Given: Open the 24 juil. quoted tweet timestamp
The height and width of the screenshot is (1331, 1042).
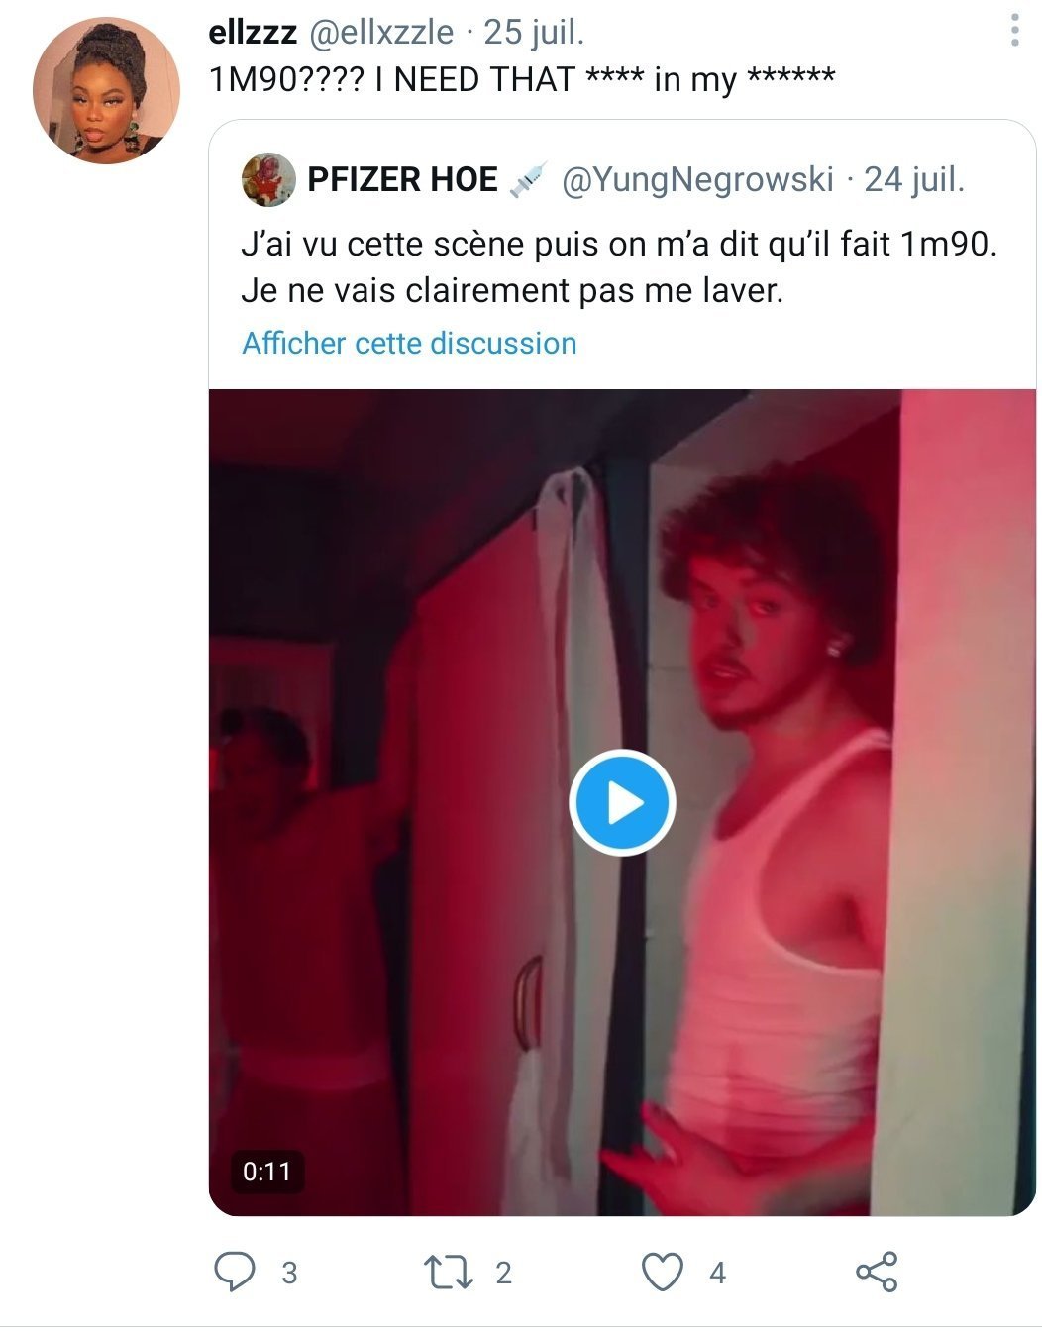Looking at the screenshot, I should (914, 179).
